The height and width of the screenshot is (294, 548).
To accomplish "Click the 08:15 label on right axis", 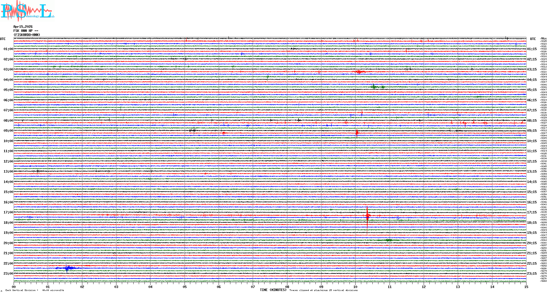I will pos(532,121).
